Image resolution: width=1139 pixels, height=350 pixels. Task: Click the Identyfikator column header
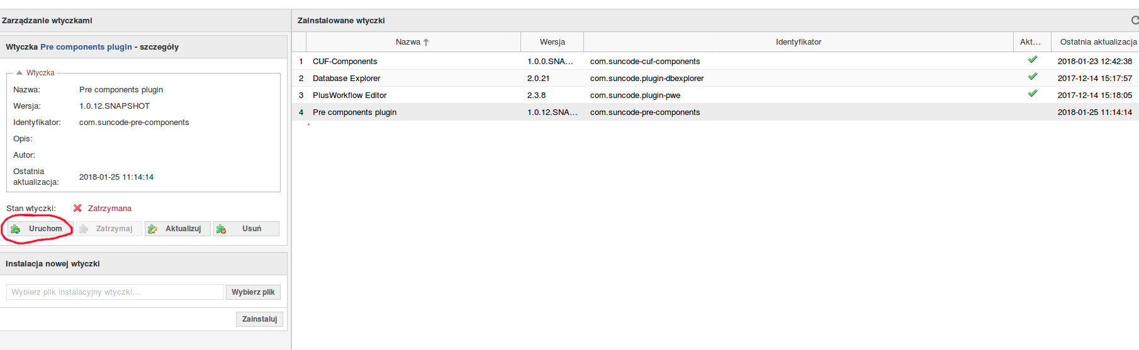click(x=799, y=42)
